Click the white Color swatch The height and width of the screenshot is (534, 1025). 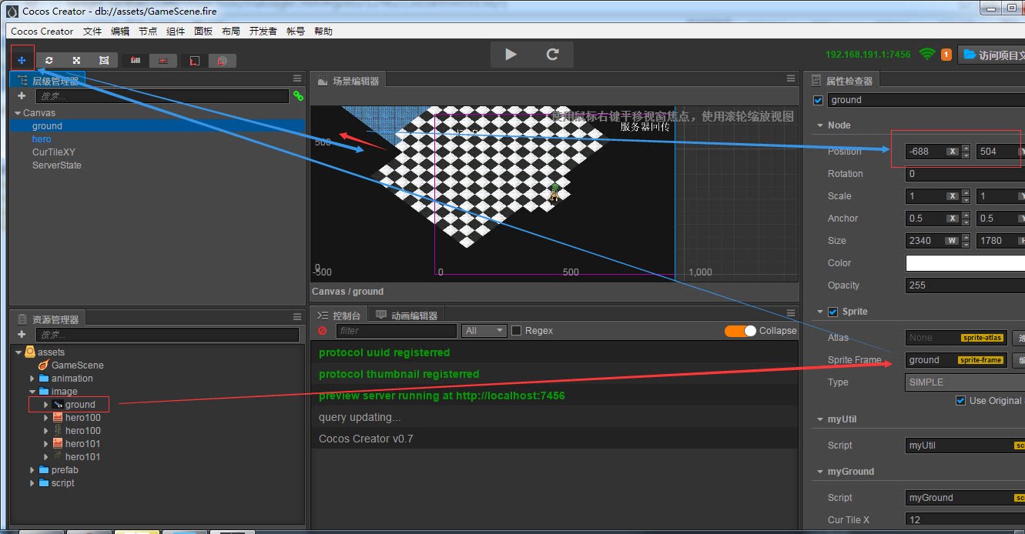(965, 263)
